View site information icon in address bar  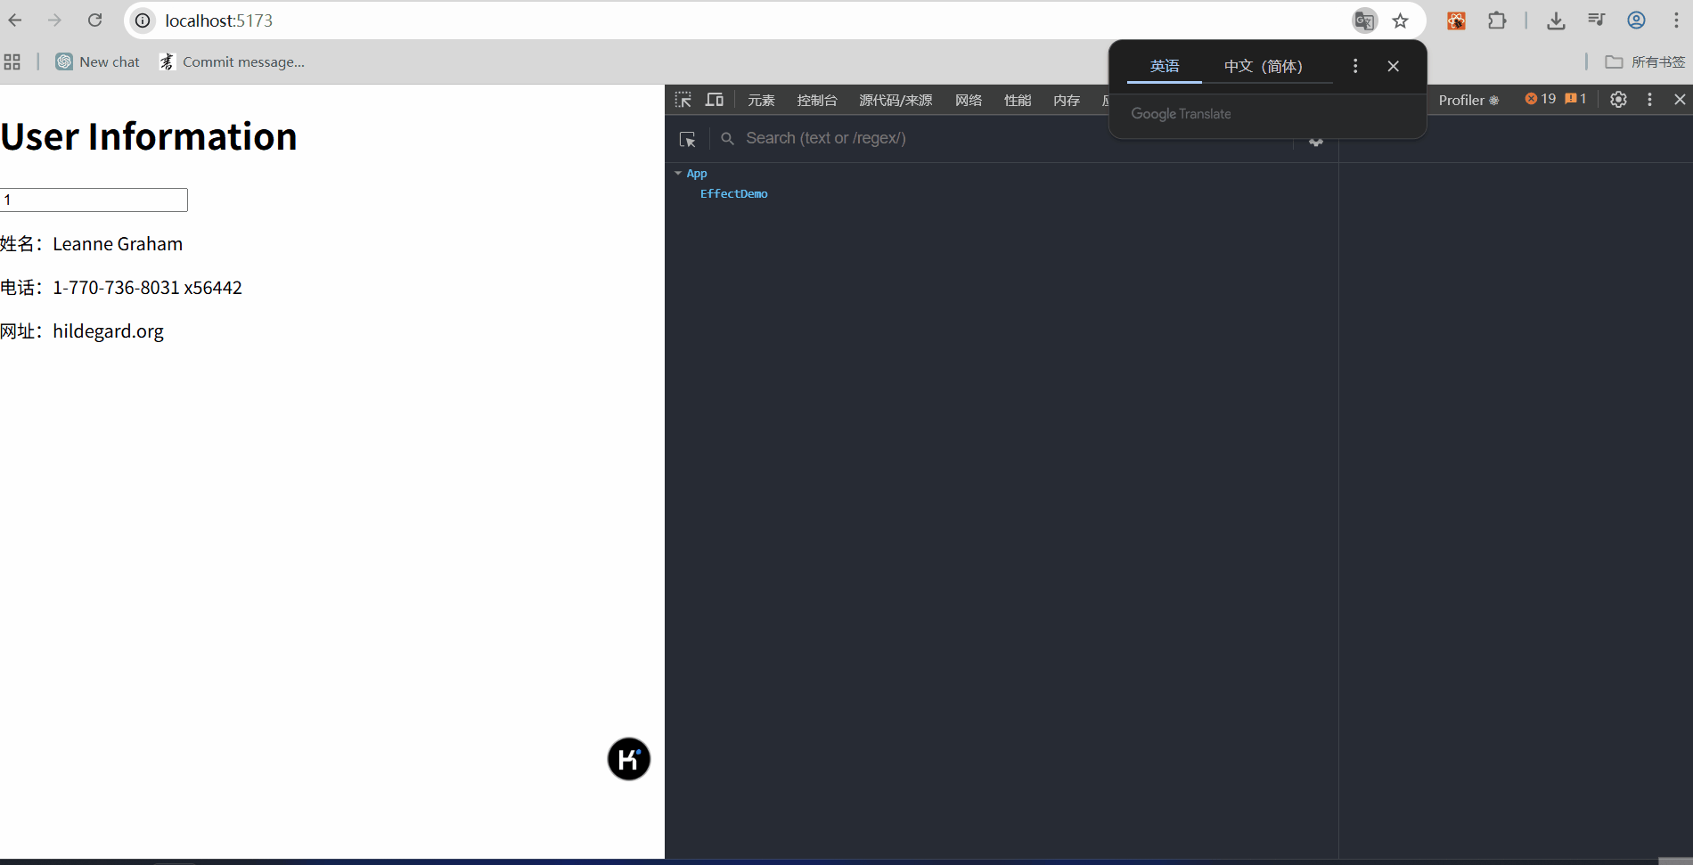143,20
